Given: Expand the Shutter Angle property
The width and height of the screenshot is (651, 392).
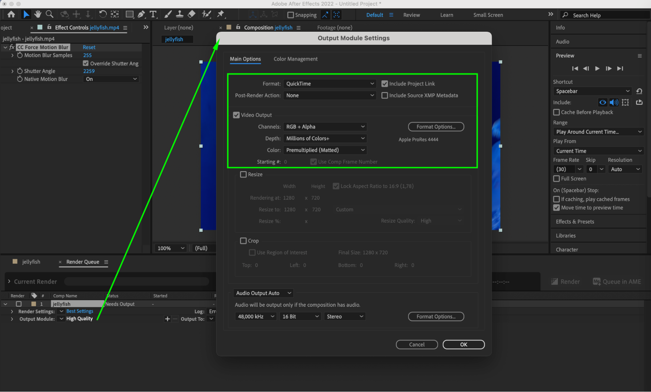Looking at the screenshot, I should (12, 71).
